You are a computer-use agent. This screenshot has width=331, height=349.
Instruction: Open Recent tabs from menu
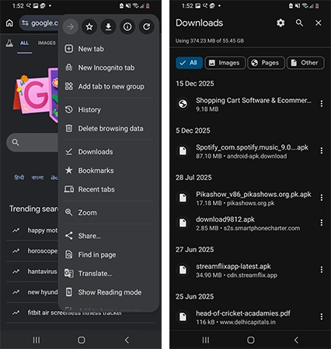[109, 189]
